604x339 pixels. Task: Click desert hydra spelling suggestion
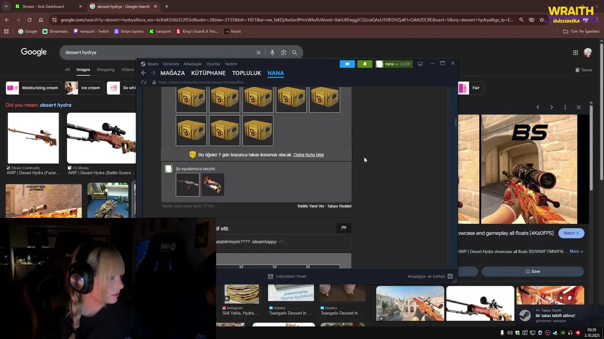click(55, 105)
